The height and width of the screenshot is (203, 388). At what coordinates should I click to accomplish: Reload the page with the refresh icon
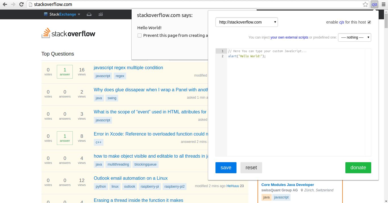click(x=21, y=4)
